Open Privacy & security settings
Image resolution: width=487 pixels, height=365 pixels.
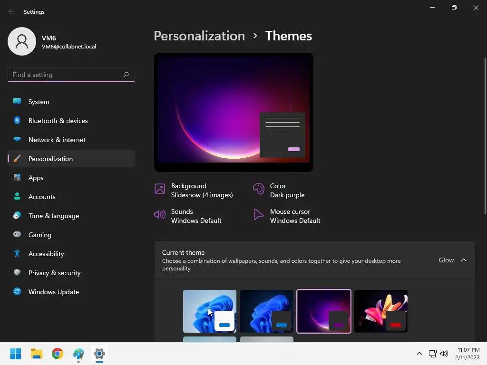pos(71,273)
